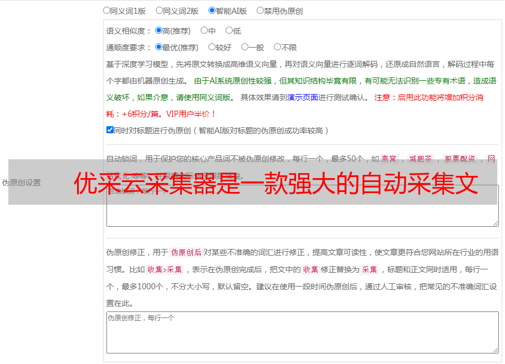Set 语义相似度 to 低
This screenshot has height=364, width=505.
[x=229, y=30]
